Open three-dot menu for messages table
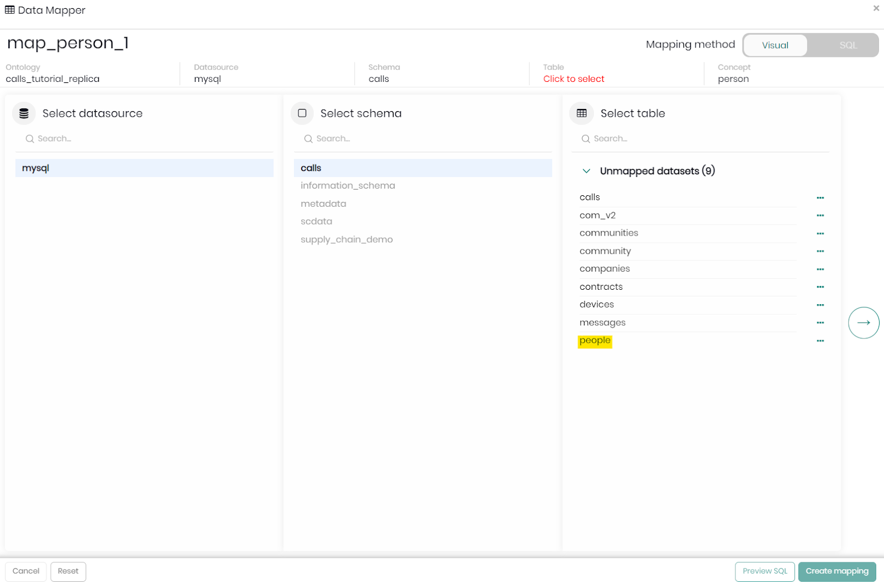 click(x=820, y=322)
